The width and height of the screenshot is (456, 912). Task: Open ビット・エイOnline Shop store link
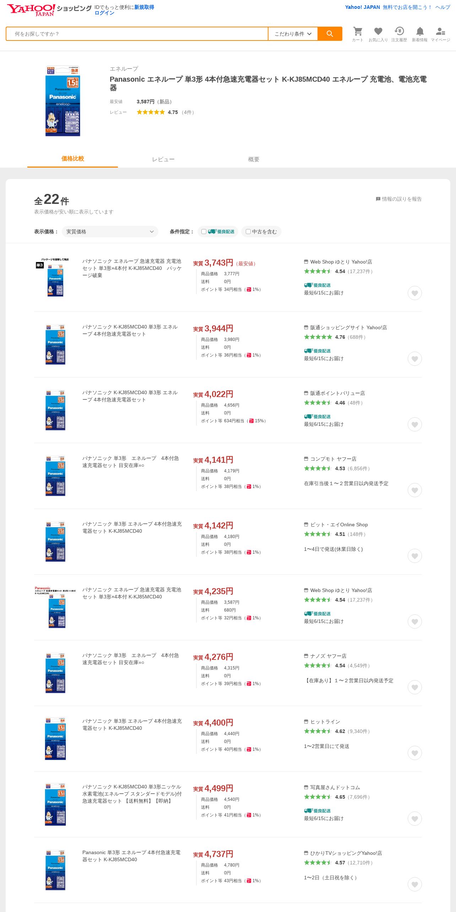coord(339,525)
